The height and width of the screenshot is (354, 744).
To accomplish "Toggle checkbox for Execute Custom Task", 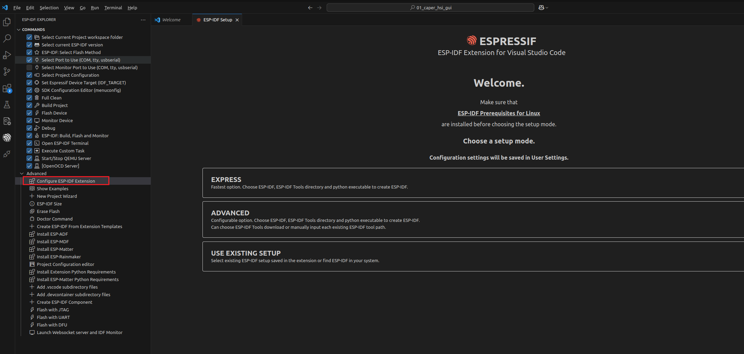I will coord(29,151).
